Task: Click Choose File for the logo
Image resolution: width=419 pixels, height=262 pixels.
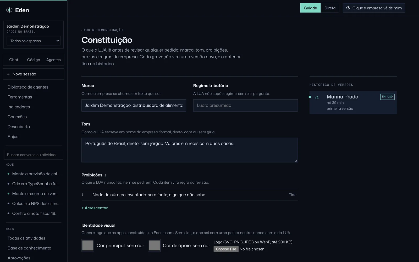Action: point(226,249)
